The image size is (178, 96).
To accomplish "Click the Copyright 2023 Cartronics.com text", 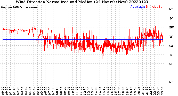I will 19,7.
